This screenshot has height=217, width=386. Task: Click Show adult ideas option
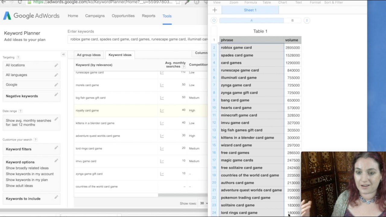(x=19, y=186)
